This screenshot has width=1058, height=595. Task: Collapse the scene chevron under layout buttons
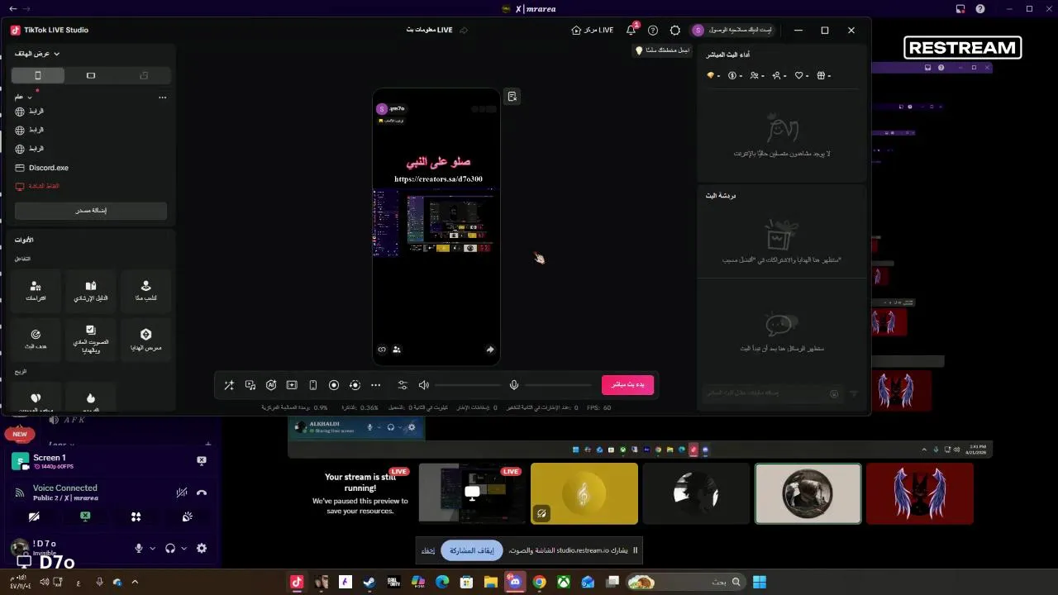28,98
